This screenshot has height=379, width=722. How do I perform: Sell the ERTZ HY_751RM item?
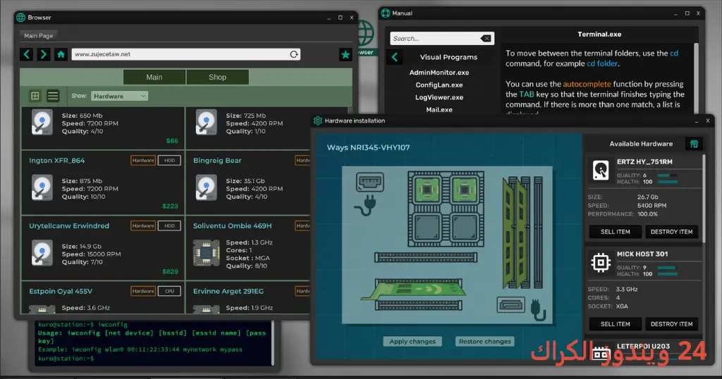[x=615, y=232]
